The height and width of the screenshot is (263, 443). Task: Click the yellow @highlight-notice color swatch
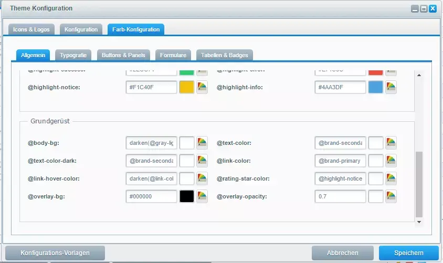tap(187, 87)
